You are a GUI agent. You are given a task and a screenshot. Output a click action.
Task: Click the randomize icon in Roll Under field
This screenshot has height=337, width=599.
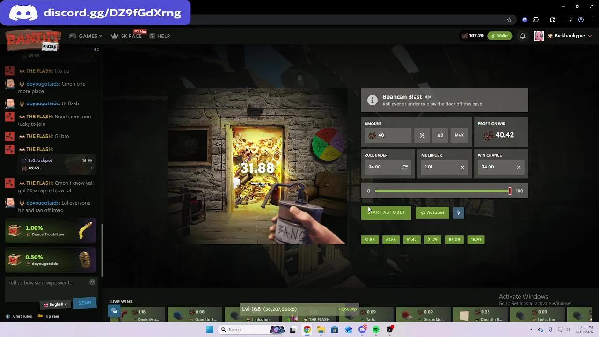tap(403, 167)
